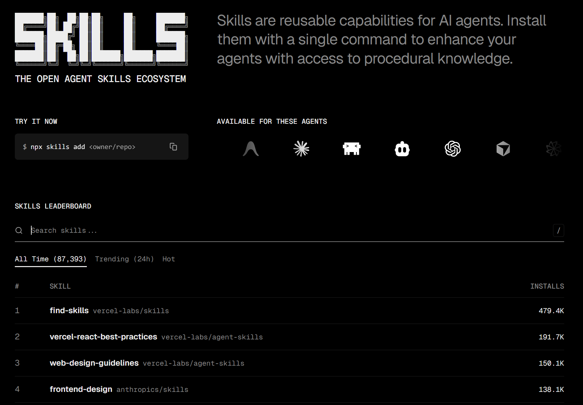583x405 pixels.
Task: Click the large SKILLS pixel logo
Action: pyautogui.click(x=101, y=39)
